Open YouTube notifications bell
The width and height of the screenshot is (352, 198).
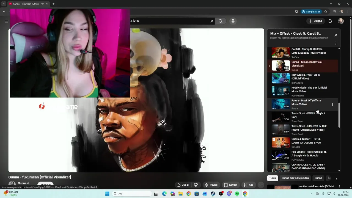[330, 21]
